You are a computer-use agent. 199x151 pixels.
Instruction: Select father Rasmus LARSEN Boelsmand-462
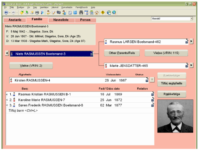pos(146,42)
